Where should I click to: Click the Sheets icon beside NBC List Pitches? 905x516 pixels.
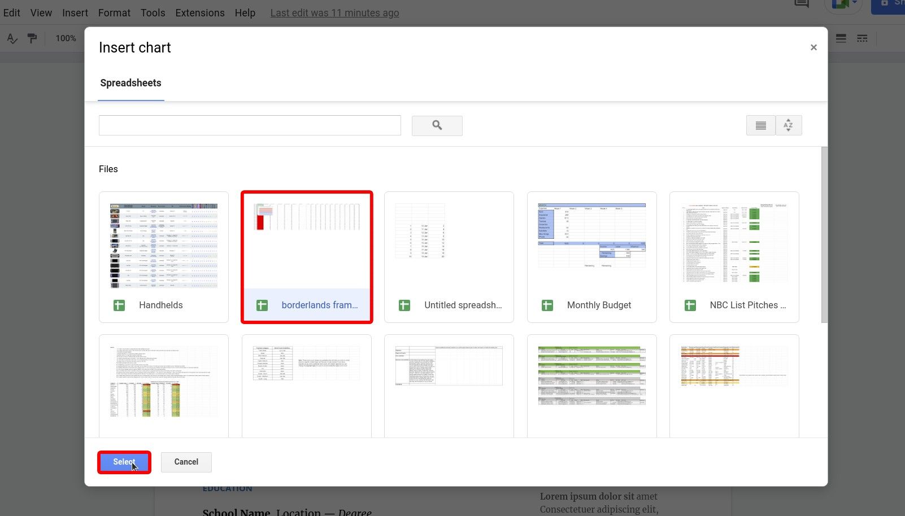[x=690, y=305]
